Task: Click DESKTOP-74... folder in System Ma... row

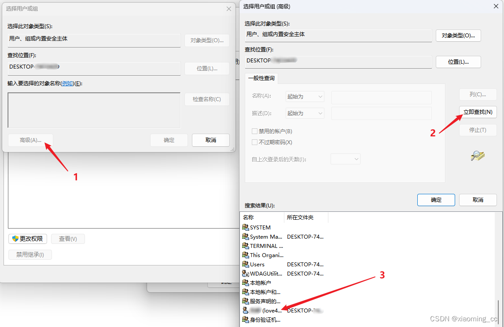Action: [x=305, y=237]
